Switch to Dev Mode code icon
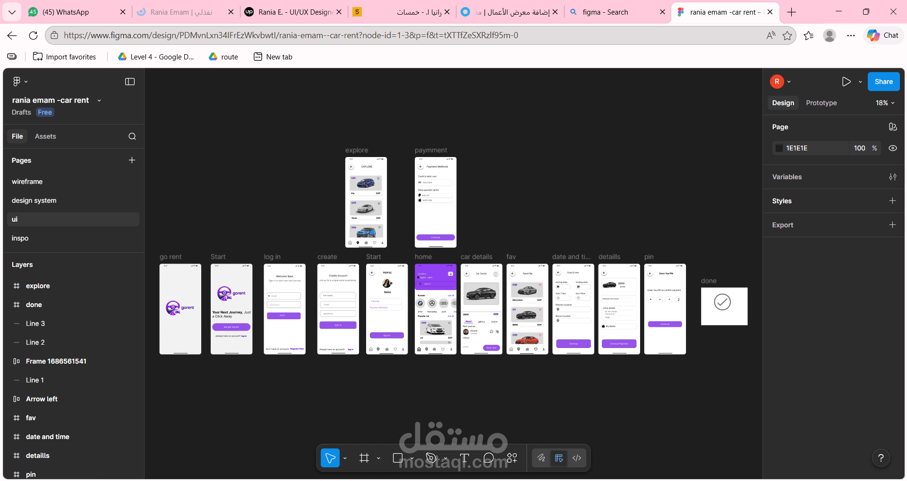This screenshot has height=481, width=907. (x=577, y=458)
